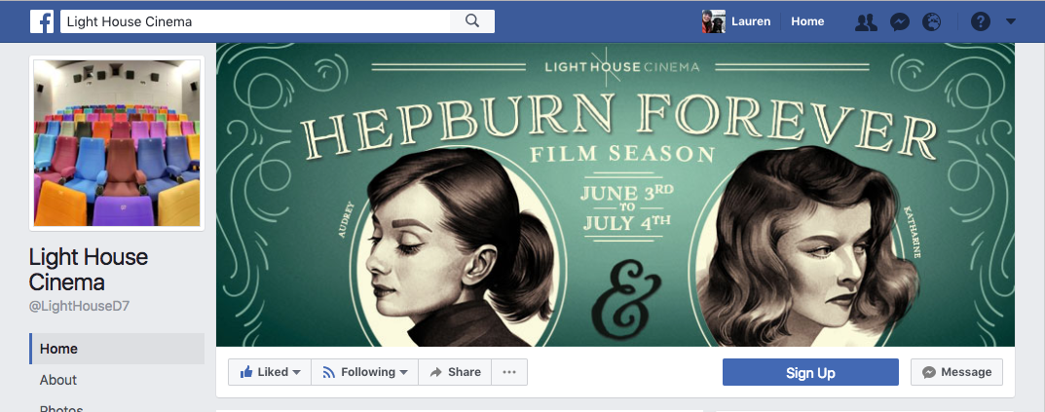Open the Quick Help question mark icon

981,21
